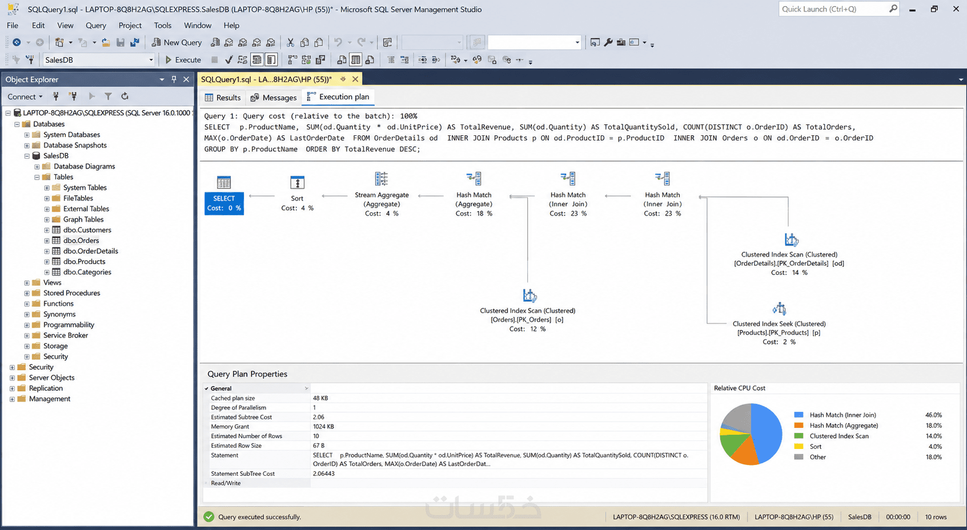Select dbo.OrderDetails table in the tree
Screen dimensions: 967x530
(x=91, y=251)
